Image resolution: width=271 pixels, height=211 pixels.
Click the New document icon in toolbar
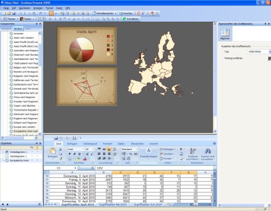click(x=4, y=14)
